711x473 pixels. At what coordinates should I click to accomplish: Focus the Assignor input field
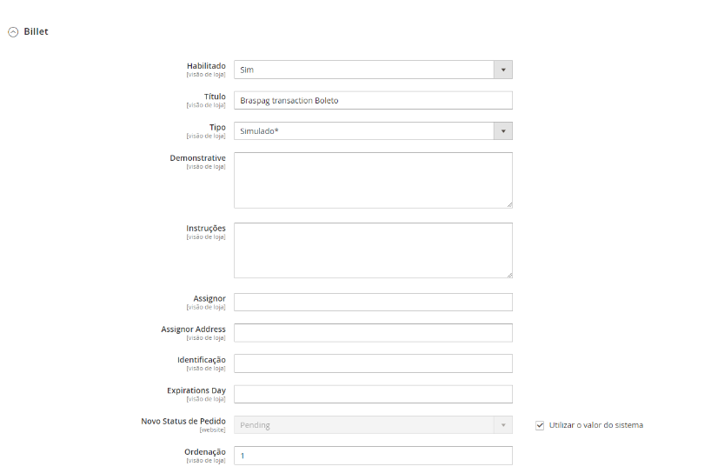tap(373, 302)
